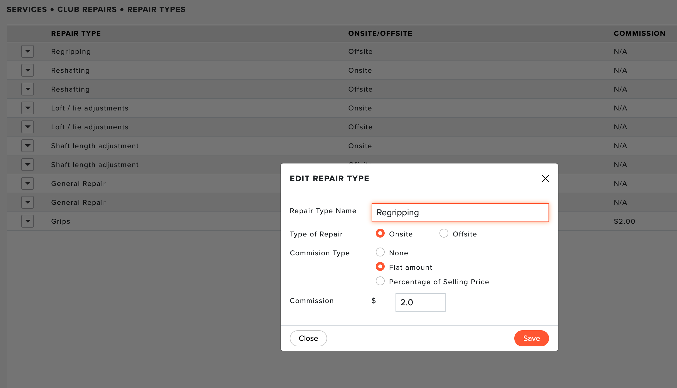Close the Edit Repair Type dialog with X
The width and height of the screenshot is (677, 388).
click(545, 178)
